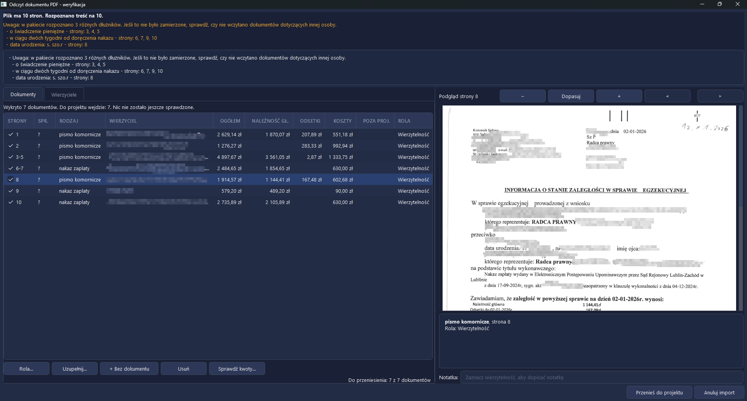The width and height of the screenshot is (747, 401).
Task: Click the app icon in the title bar
Action: [4, 4]
